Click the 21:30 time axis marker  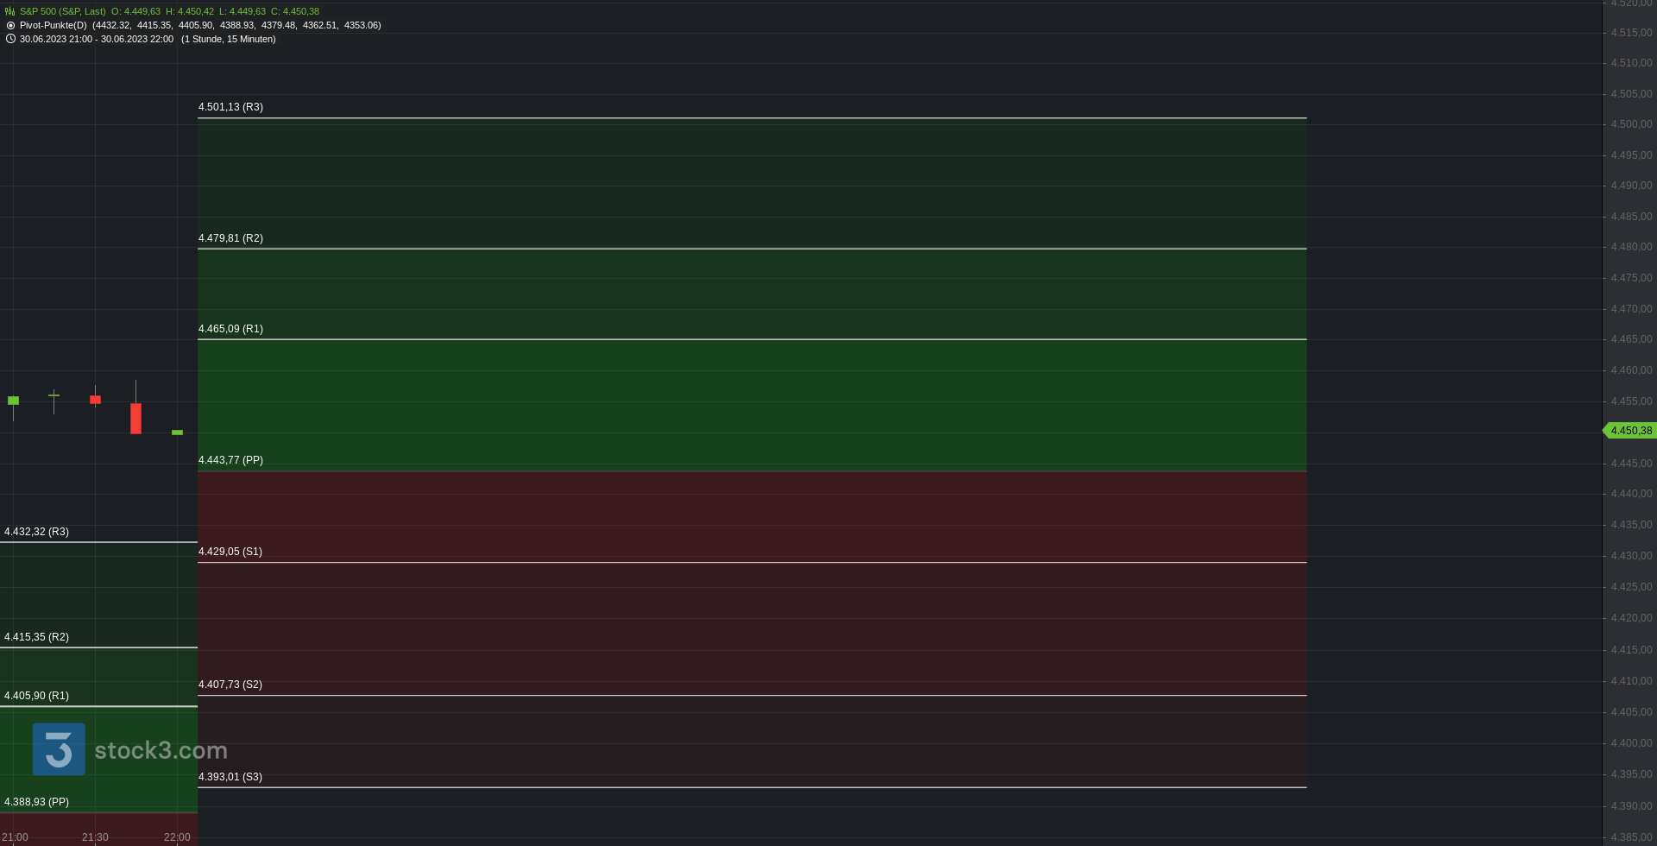click(x=95, y=837)
